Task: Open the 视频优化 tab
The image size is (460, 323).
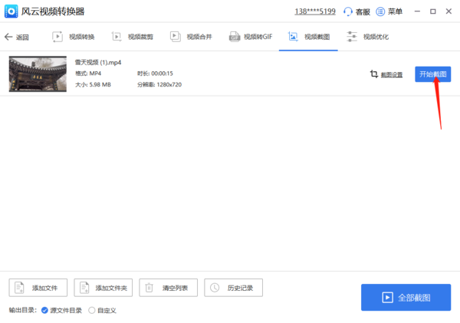Action: (367, 37)
